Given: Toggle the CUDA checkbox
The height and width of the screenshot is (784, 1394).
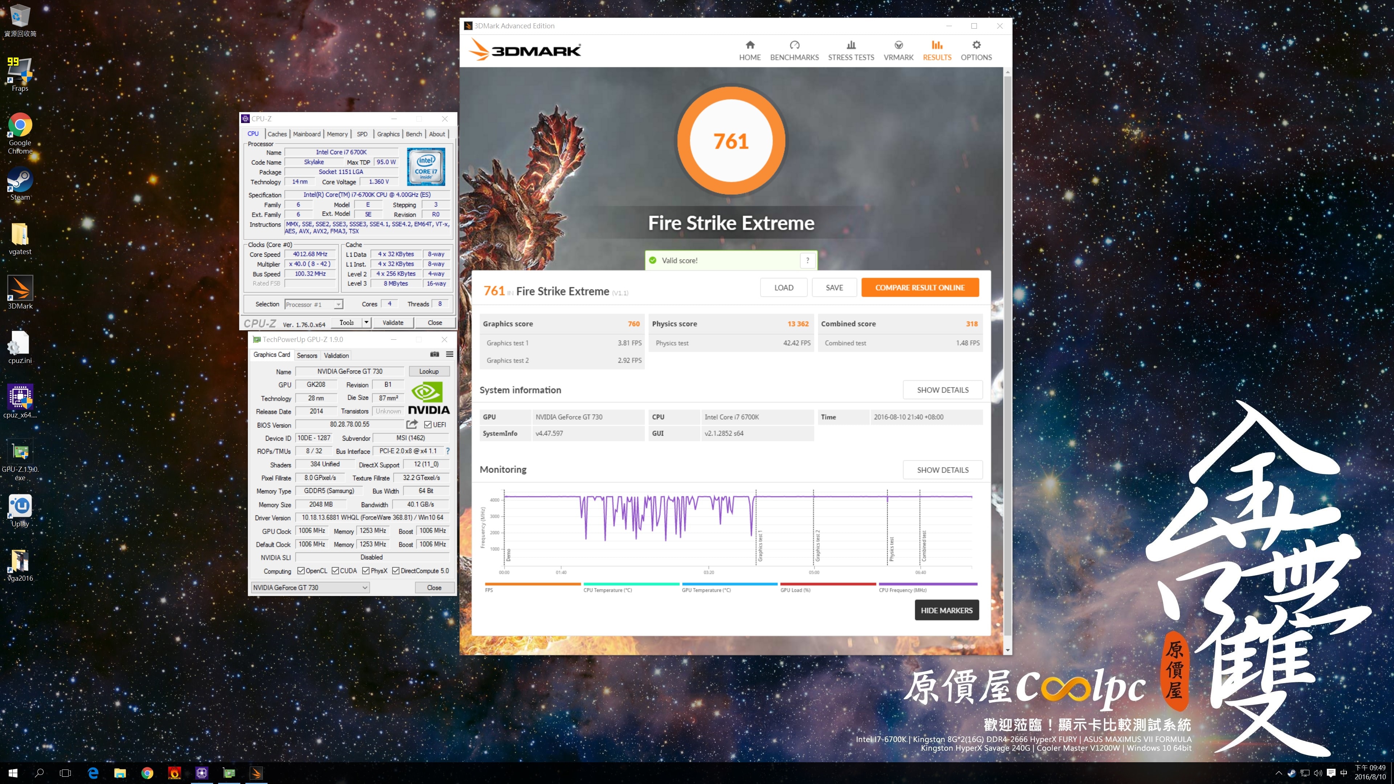Looking at the screenshot, I should [x=335, y=571].
